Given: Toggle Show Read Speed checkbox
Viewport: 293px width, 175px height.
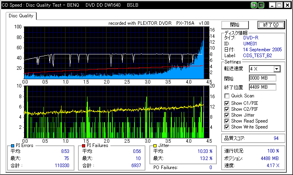Looking at the screenshot, I should click(x=227, y=121).
